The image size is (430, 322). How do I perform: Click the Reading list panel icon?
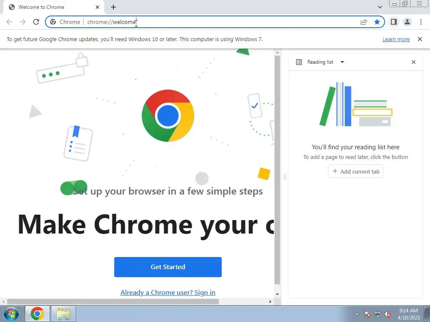[299, 62]
